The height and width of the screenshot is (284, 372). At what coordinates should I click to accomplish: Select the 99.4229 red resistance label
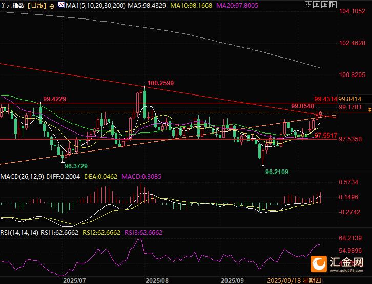[x=54, y=99]
